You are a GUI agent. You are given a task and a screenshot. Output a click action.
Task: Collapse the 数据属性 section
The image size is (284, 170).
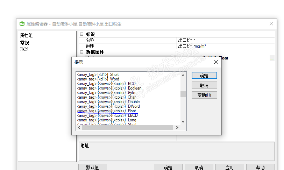(82, 52)
